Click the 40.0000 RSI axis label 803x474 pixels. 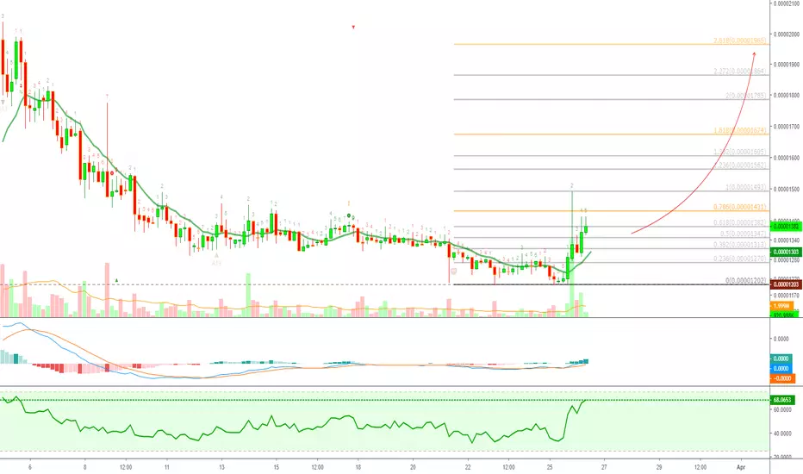(x=782, y=433)
